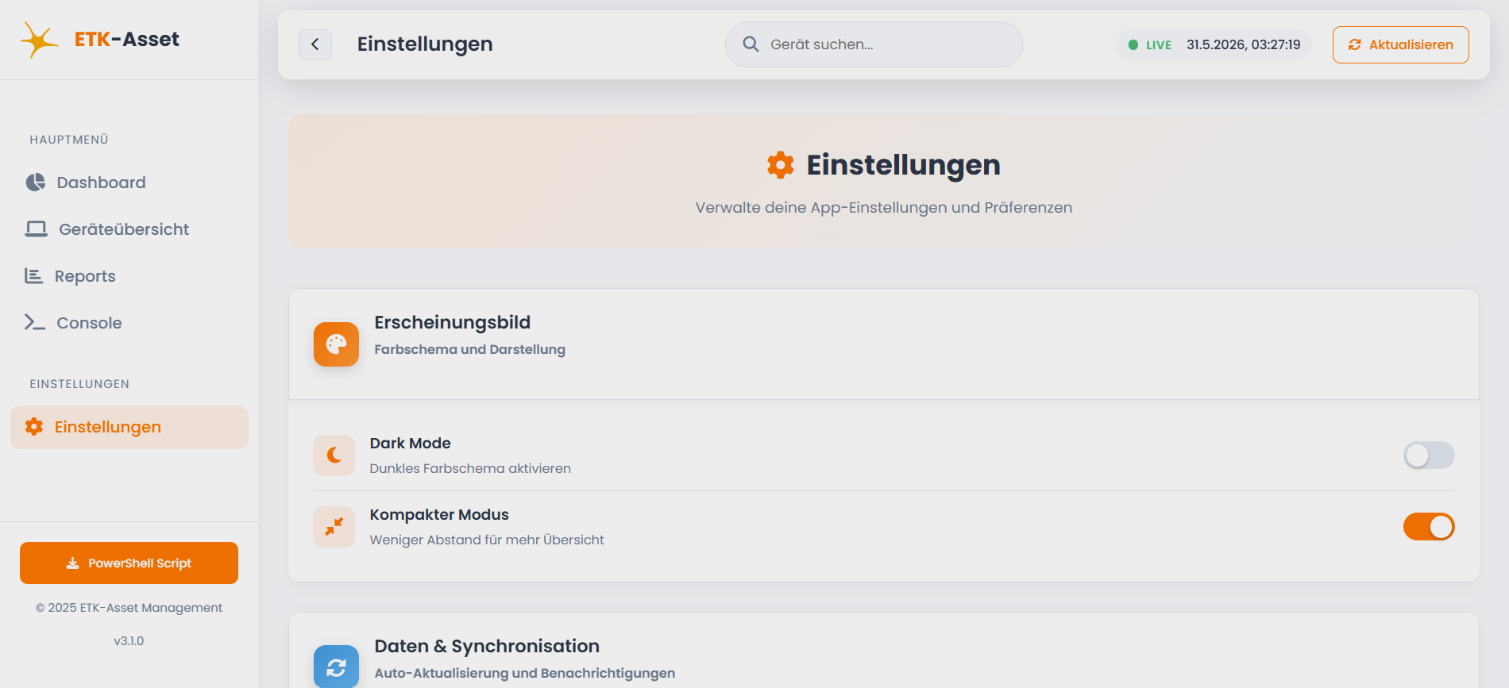Click the Kompakter Modus compress icon

tap(334, 527)
